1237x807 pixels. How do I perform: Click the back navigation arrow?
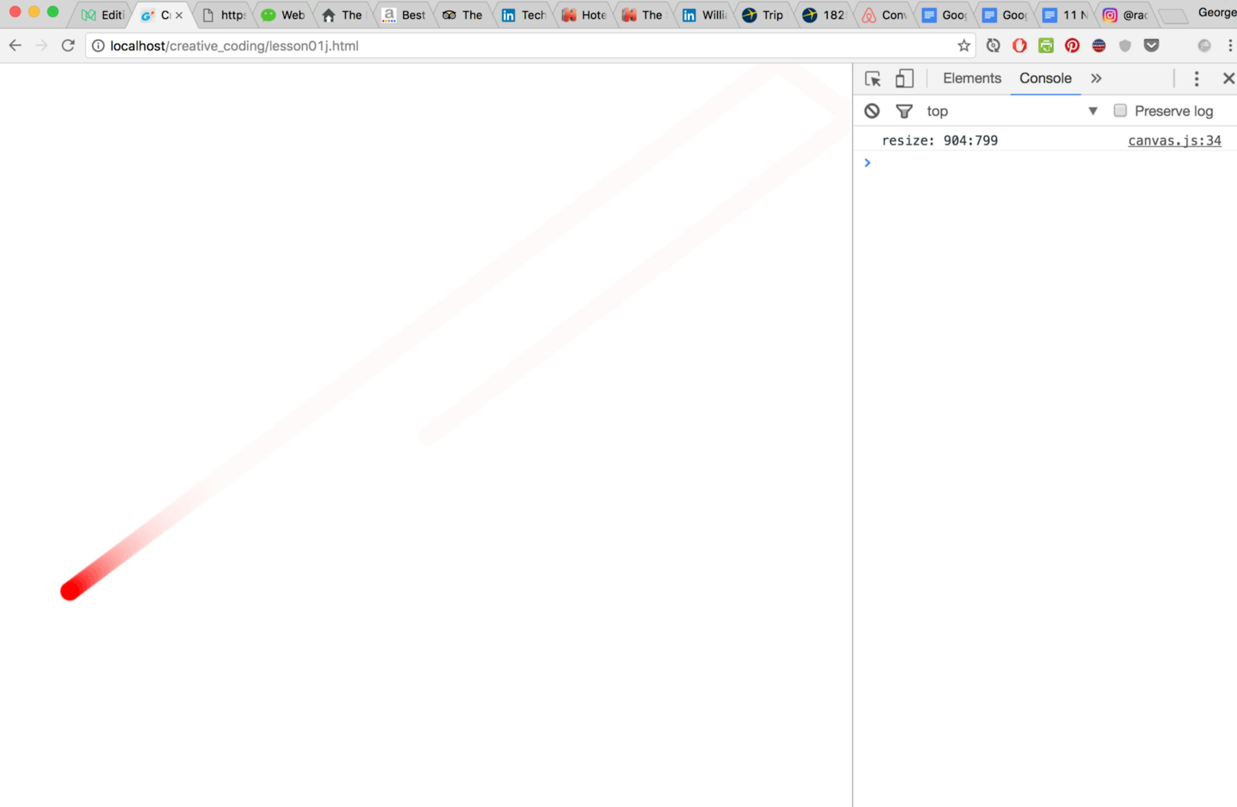click(15, 46)
